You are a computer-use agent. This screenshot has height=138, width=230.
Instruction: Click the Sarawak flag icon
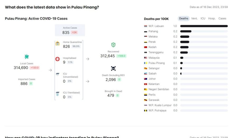(x=145, y=100)
